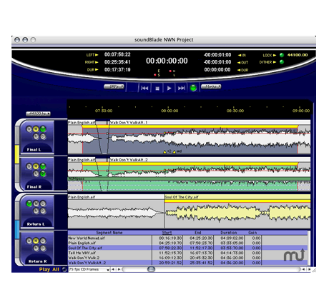Click the third top-row button on Return R
Image resolution: width=329 pixels, height=297 pixels.
click(x=43, y=241)
